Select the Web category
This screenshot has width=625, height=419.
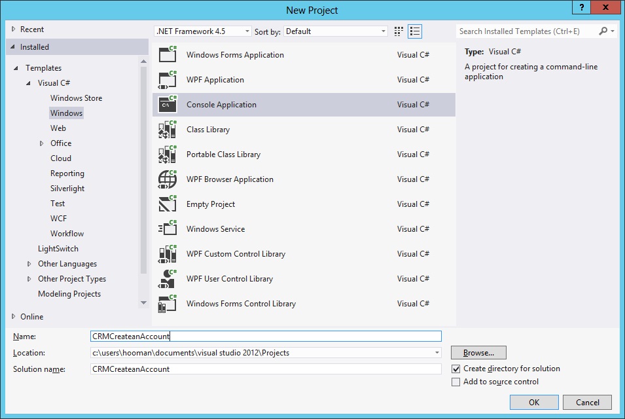click(x=58, y=128)
